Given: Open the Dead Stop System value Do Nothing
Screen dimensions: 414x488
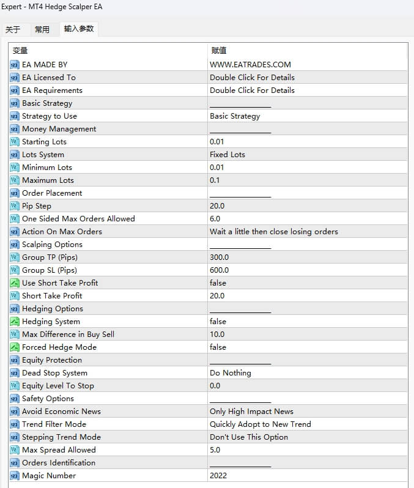Looking at the screenshot, I should [x=231, y=373].
